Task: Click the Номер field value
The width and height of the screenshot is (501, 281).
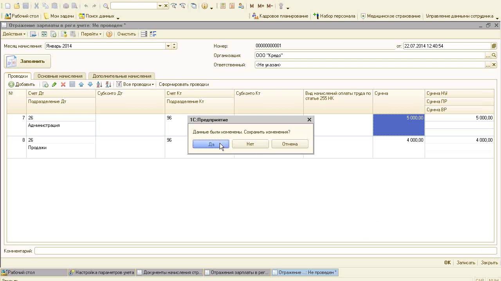Action: coord(325,46)
